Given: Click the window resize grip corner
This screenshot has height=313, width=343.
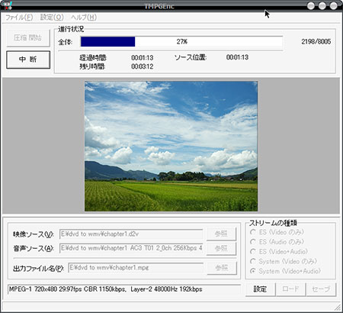Looking at the screenshot, I should coord(337,308).
